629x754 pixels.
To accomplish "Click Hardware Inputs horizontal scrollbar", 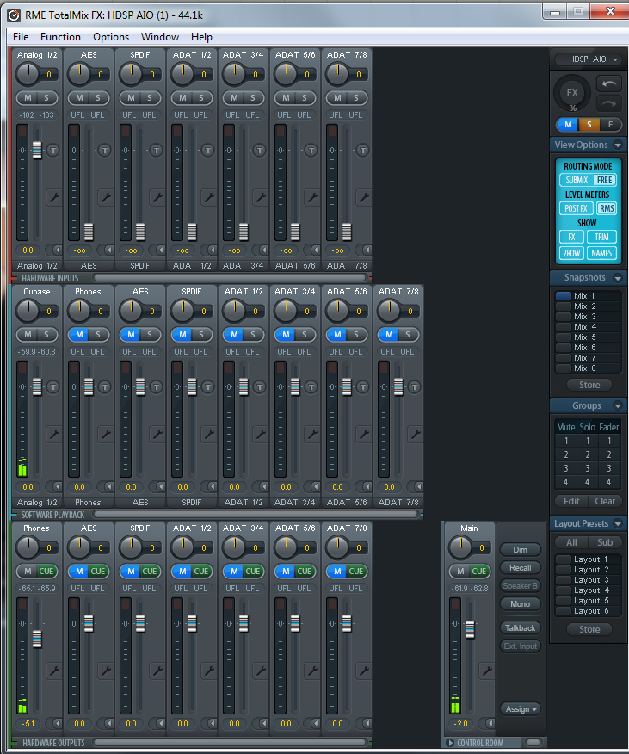I will pyautogui.click(x=230, y=277).
